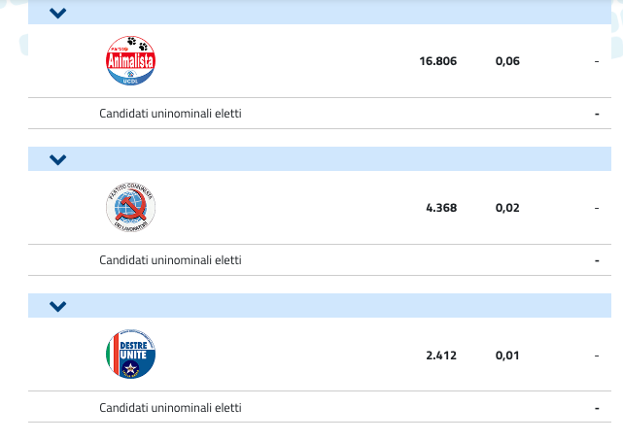Expand the chevron above the Destre Unite logo

pos(57,307)
